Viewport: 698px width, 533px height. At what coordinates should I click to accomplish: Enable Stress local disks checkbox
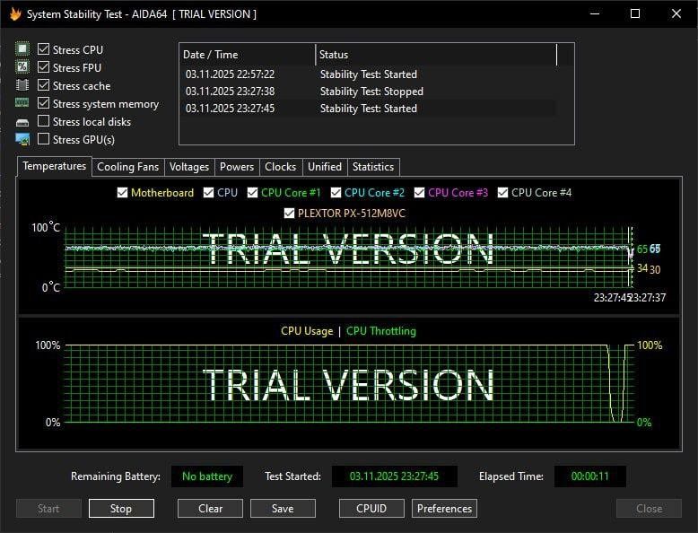[x=43, y=121]
